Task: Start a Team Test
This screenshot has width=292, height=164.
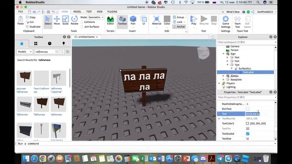Action: click(237, 22)
